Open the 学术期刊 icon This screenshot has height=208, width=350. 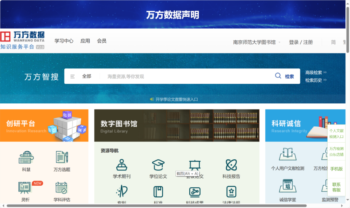[122, 165]
